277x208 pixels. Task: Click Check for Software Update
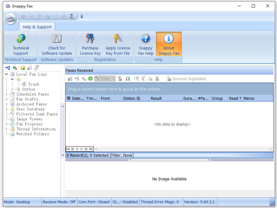coord(57,44)
